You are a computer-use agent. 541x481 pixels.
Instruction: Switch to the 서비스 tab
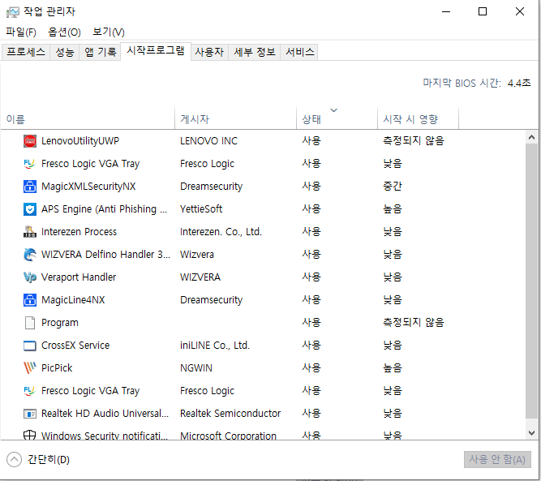point(300,52)
